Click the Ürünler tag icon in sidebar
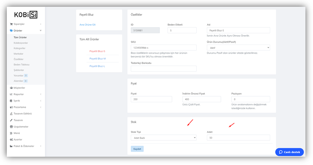This screenshot has height=165, width=313. click(11, 31)
